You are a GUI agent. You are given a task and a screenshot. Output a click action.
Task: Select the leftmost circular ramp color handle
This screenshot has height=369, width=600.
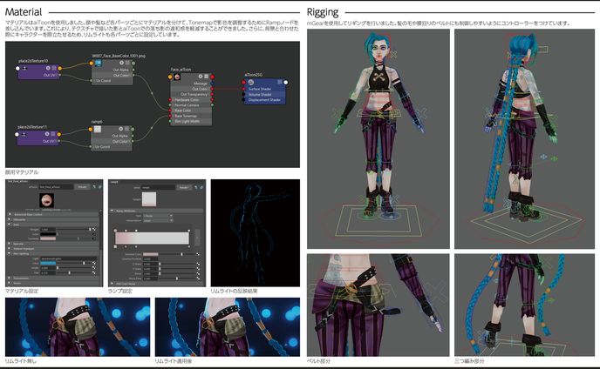(x=115, y=231)
